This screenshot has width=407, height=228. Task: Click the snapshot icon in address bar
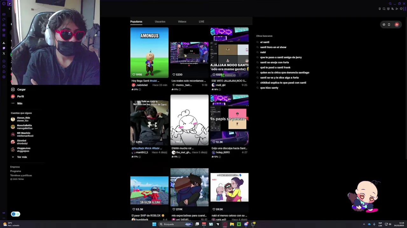tap(384, 9)
